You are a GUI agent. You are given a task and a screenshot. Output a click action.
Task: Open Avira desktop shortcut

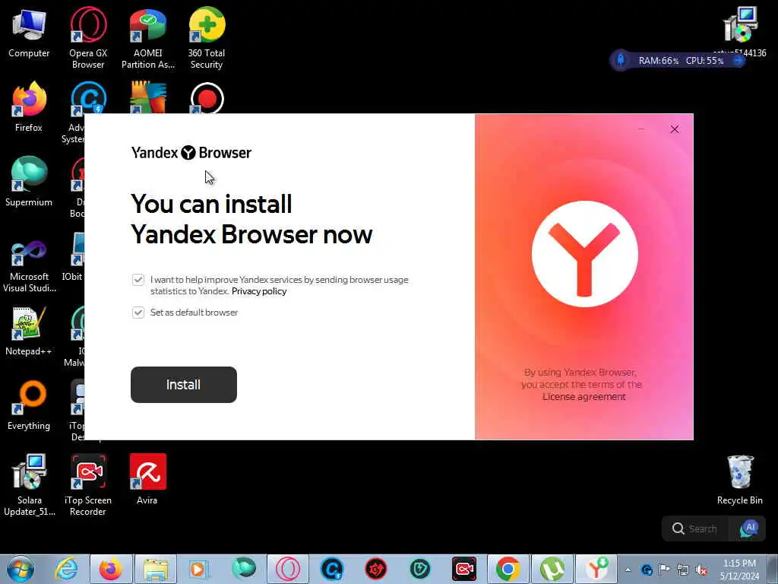[x=147, y=480]
